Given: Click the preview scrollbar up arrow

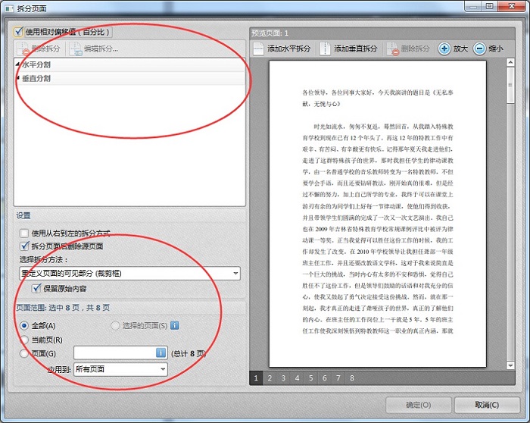Looking at the screenshot, I should (x=510, y=62).
